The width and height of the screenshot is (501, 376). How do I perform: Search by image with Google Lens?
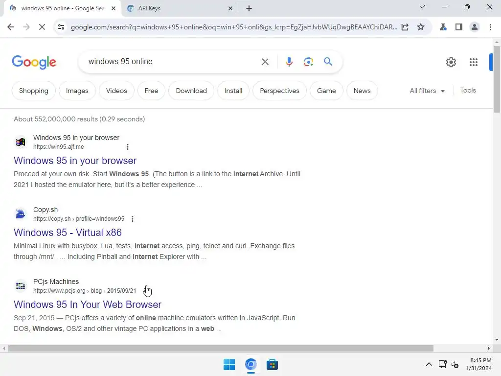(x=308, y=62)
